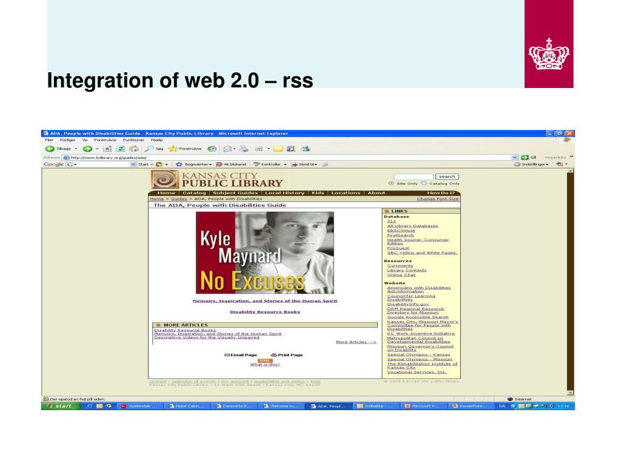Click the Søg magnifier search icon
Screen dimensions: 621x466
[x=149, y=149]
